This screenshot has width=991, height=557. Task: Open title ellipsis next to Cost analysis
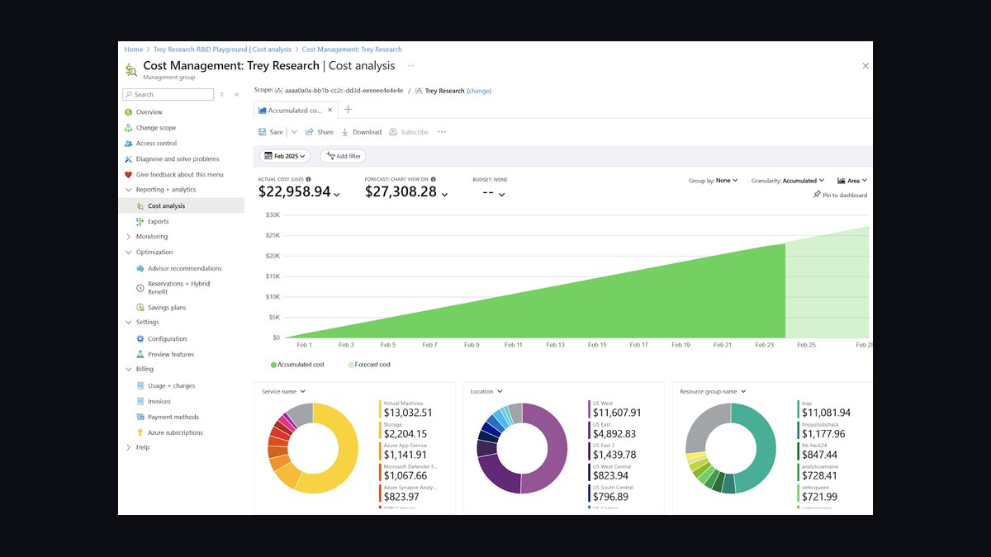(x=410, y=65)
